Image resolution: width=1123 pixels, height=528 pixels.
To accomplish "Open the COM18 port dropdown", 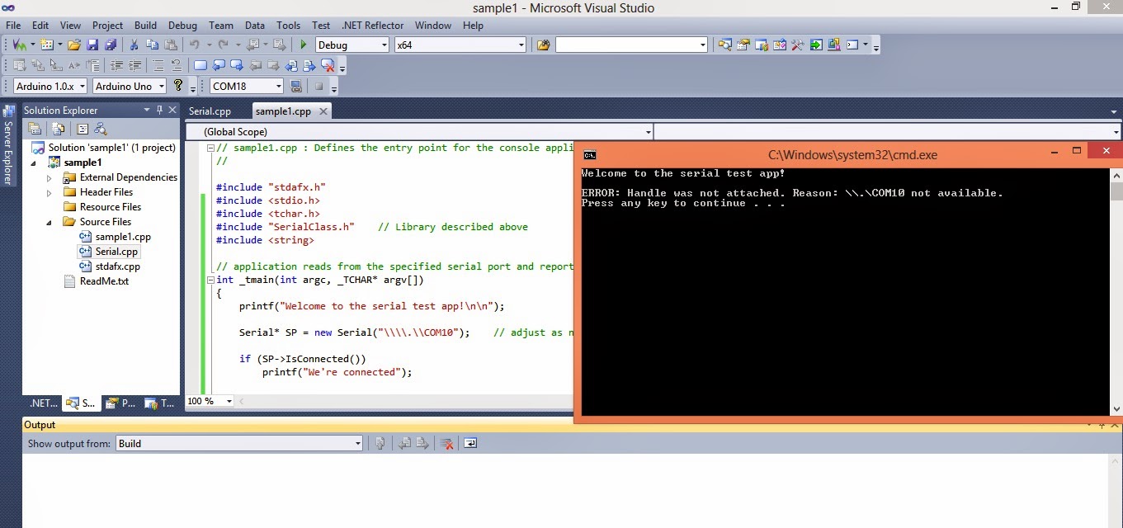I will [278, 86].
